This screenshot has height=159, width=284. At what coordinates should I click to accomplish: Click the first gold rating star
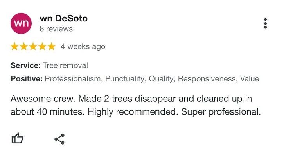tap(15, 47)
